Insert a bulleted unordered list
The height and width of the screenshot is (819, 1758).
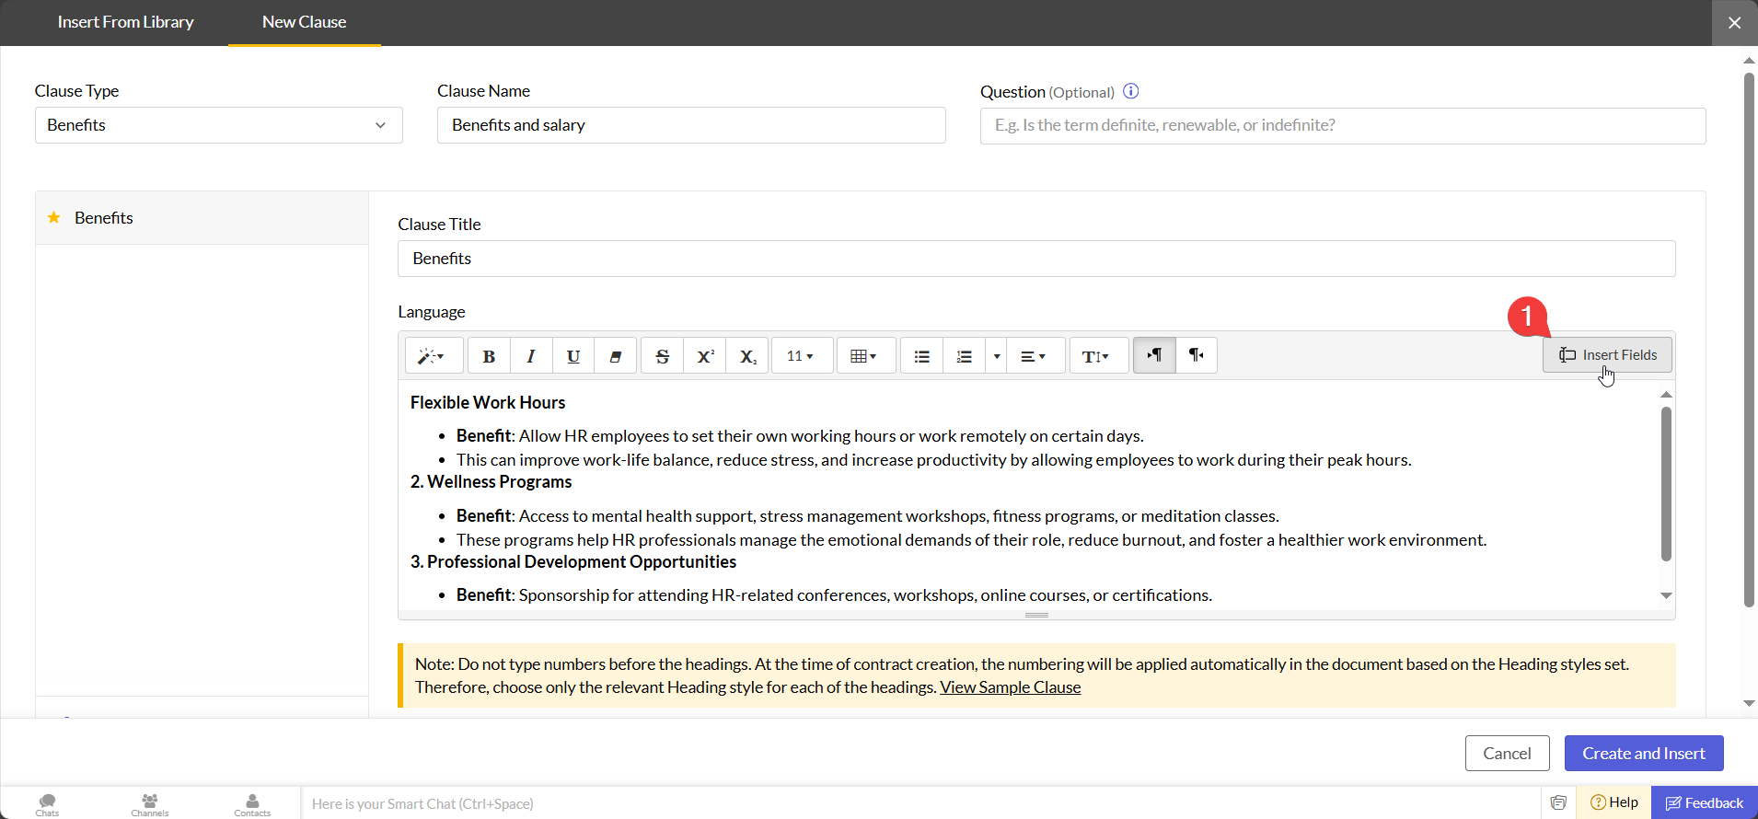click(921, 356)
